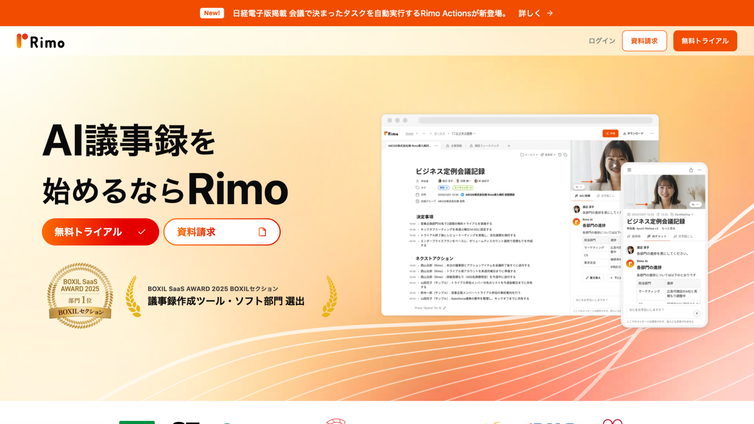Click the Rimo logo in the site header
Image resolution: width=754 pixels, height=424 pixels.
pos(40,41)
